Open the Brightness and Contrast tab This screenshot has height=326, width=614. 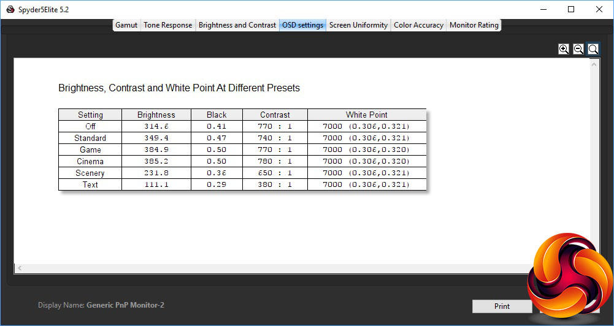tap(237, 25)
